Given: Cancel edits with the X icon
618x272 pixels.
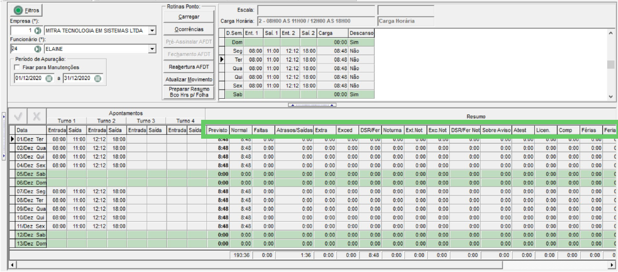Looking at the screenshot, I should (x=37, y=117).
